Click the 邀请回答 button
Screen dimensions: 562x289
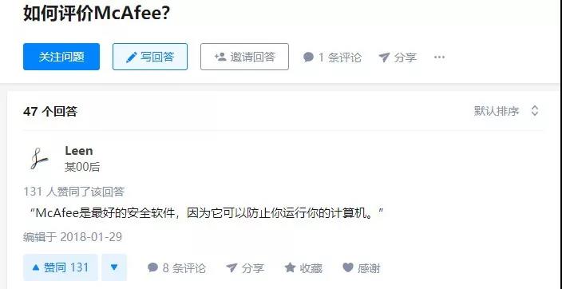(244, 57)
